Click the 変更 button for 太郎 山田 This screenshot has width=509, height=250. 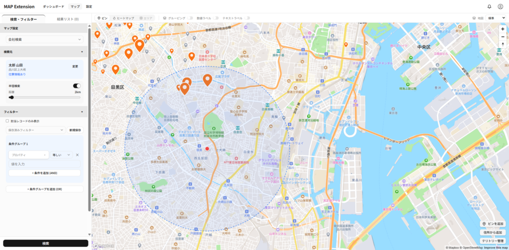(75, 66)
